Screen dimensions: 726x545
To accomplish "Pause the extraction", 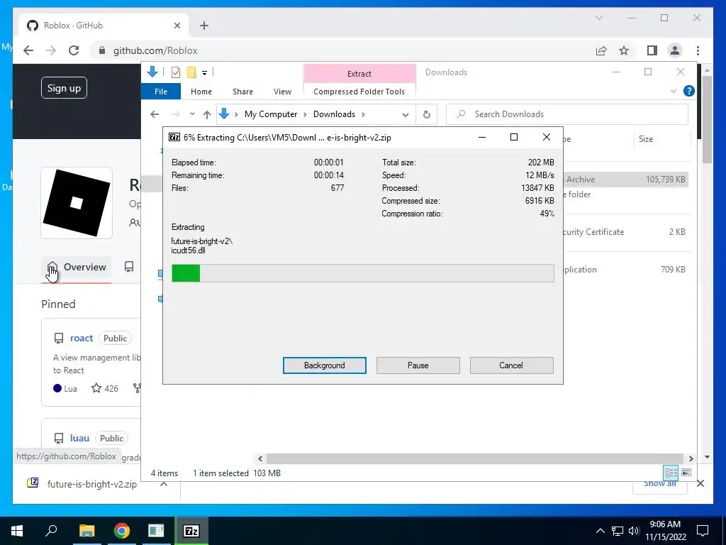I will point(418,365).
